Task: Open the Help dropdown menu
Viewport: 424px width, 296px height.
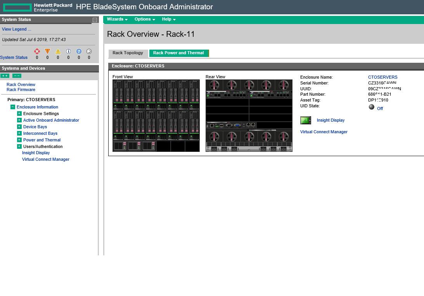Action: 169,19
